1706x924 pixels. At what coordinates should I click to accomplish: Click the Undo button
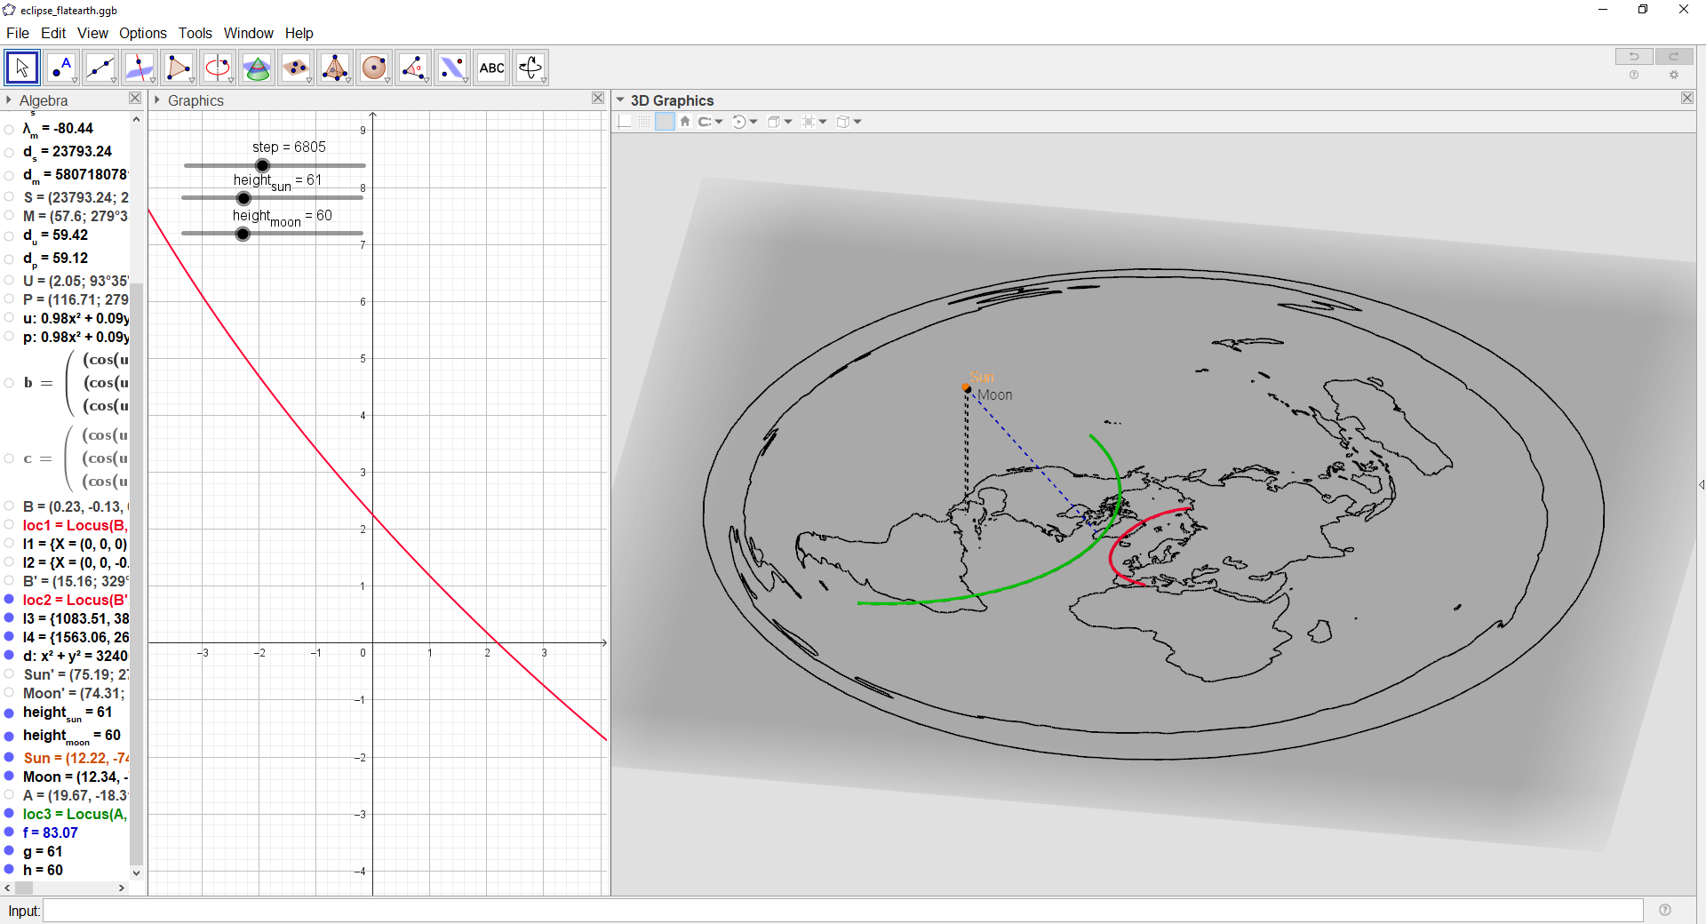(x=1634, y=57)
